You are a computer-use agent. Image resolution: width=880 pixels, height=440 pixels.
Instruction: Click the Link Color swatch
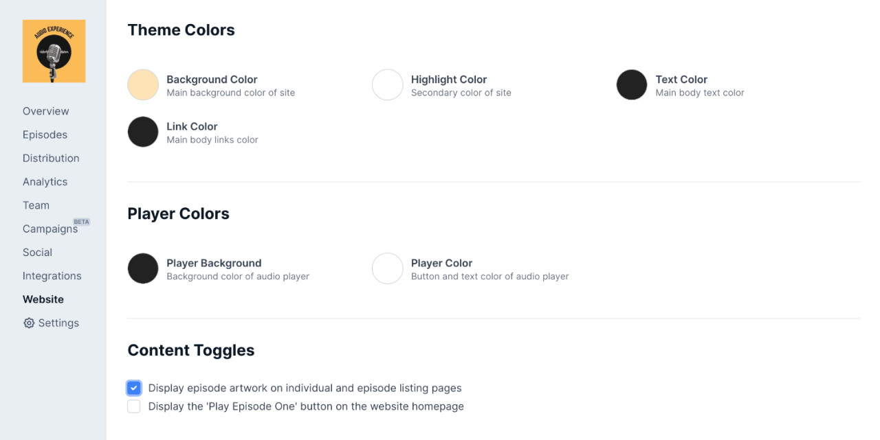click(143, 132)
